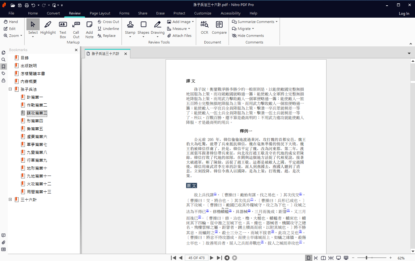This screenshot has height=261, width=415.
Task: Click the page number field 45 OF 473
Action: point(196,258)
